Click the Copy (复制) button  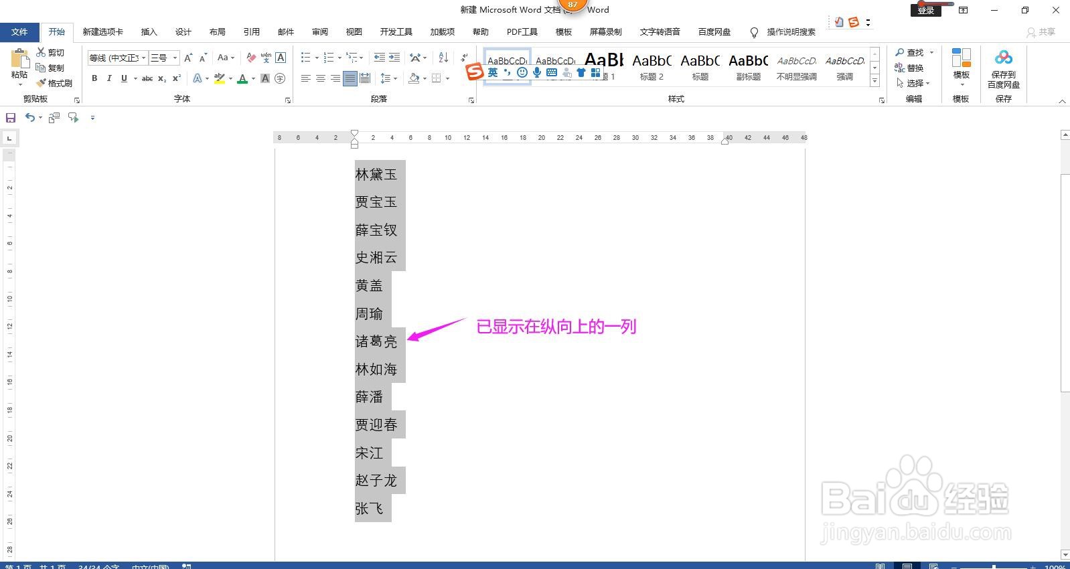[x=51, y=68]
